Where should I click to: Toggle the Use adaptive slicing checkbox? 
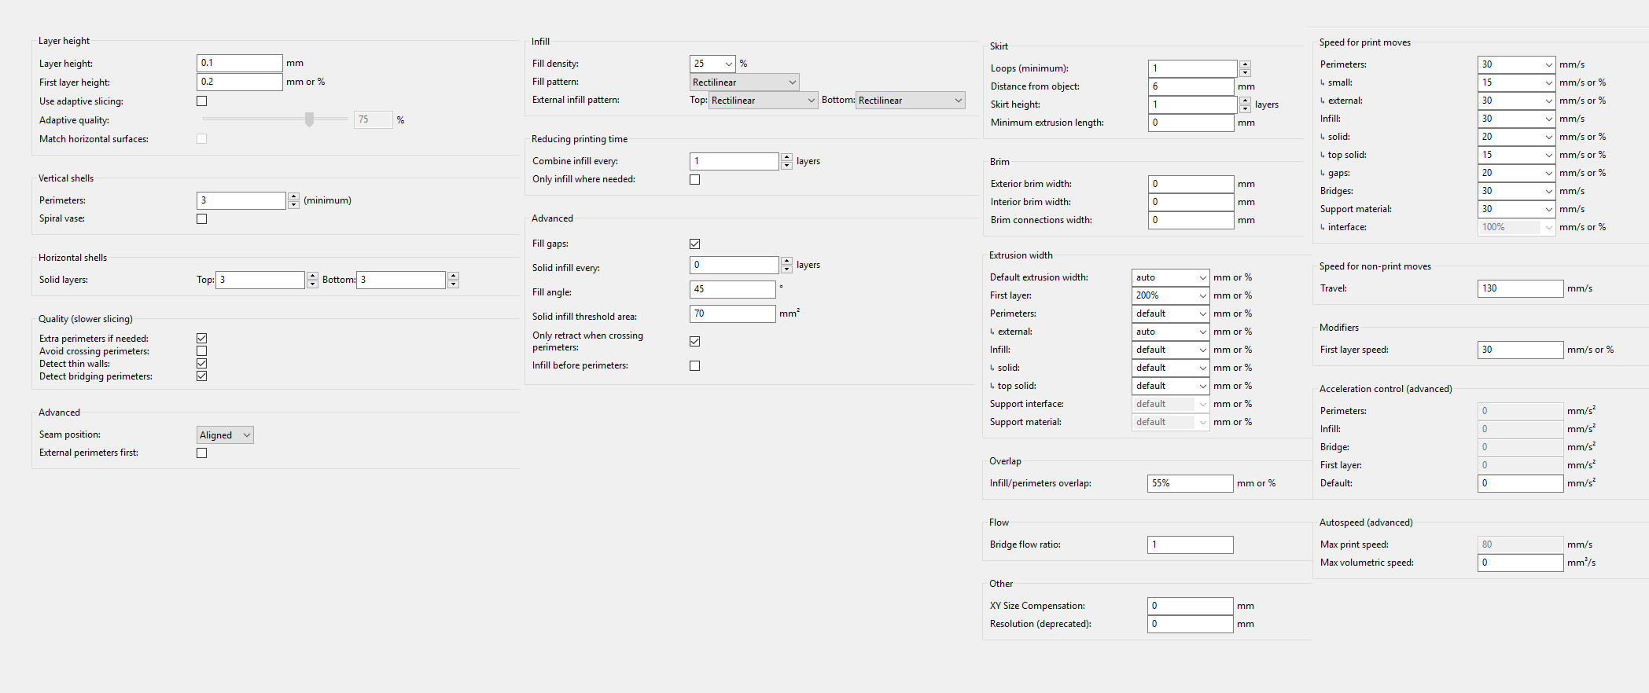coord(201,101)
